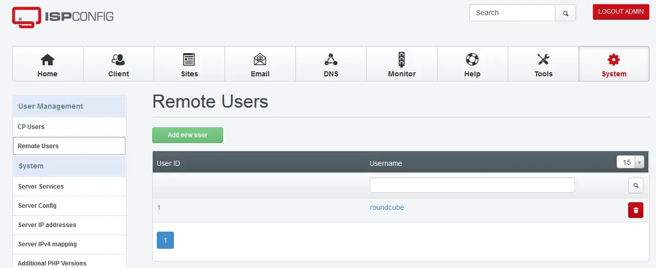Open the Client module icon
The width and height of the screenshot is (656, 268).
coord(118,60)
